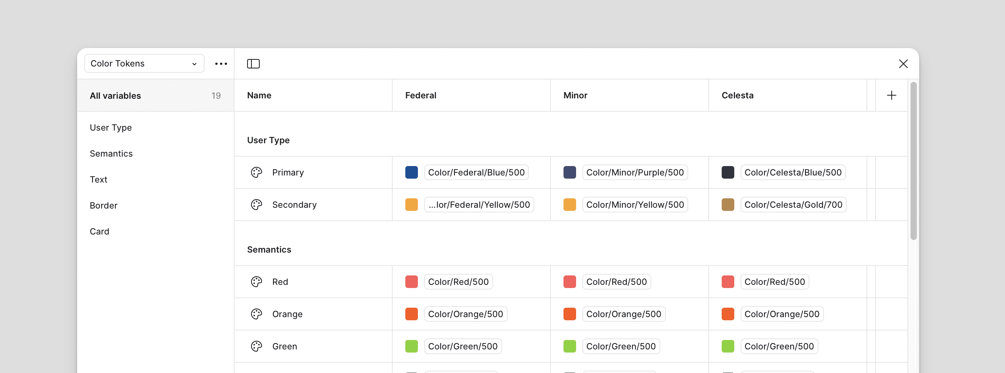1005x373 pixels.
Task: Click the Color/Celesta/Gold/700 alias chip
Action: point(793,205)
